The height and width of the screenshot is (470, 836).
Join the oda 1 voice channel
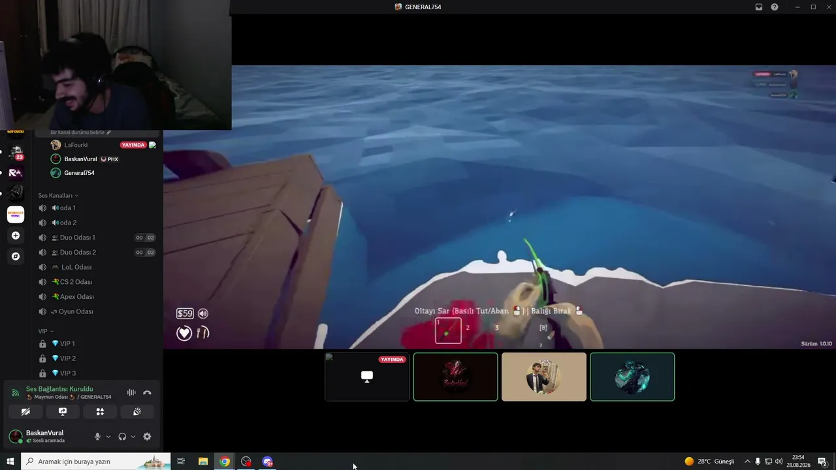click(97, 208)
